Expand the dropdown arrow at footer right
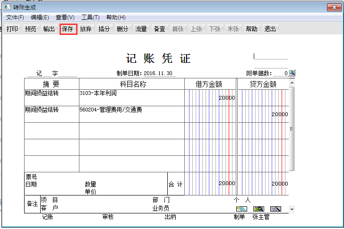 [x=292, y=209]
